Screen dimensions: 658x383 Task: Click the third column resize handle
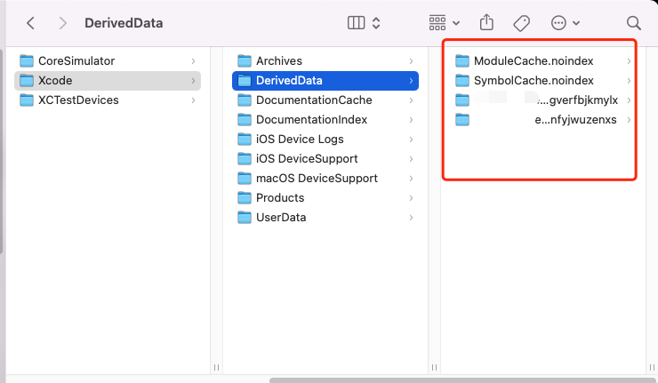tap(652, 368)
